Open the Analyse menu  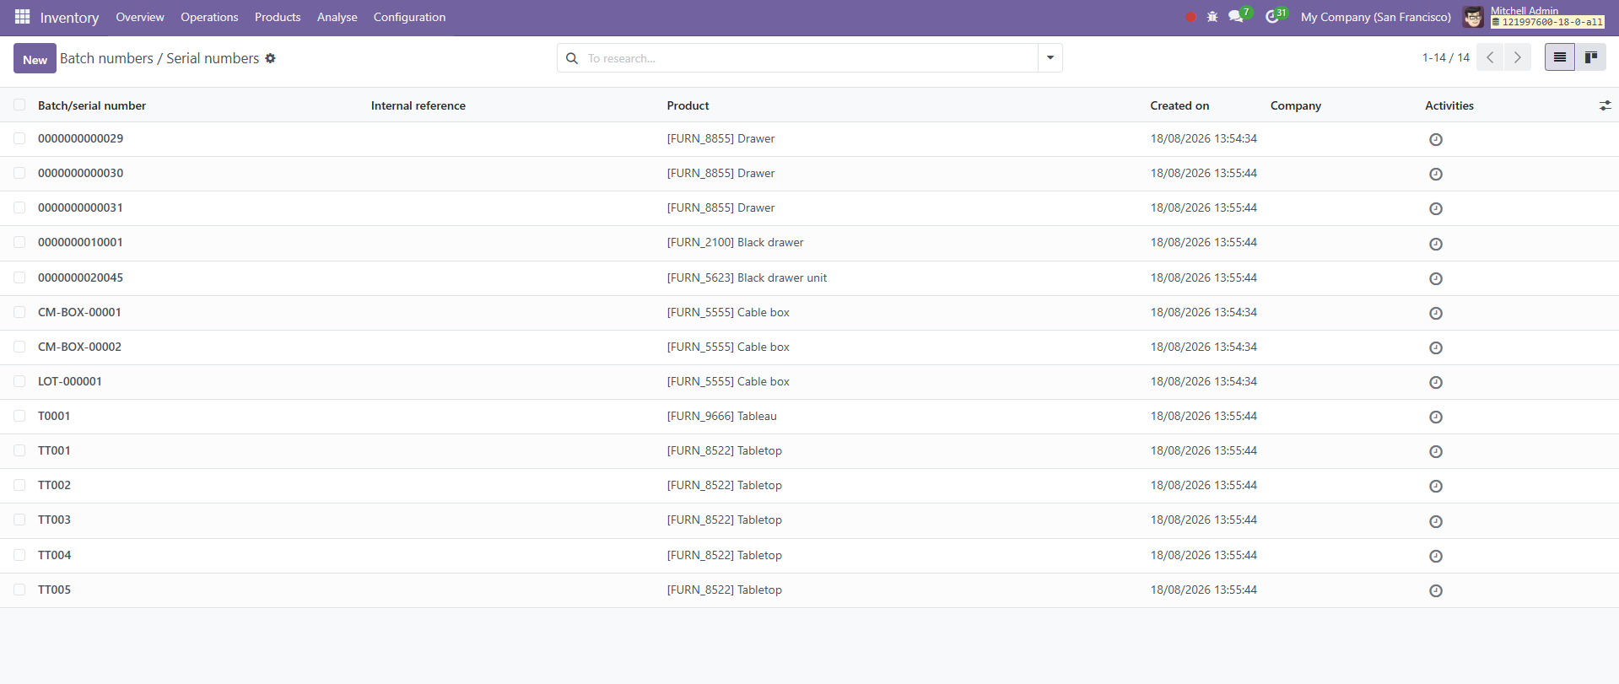click(x=337, y=17)
